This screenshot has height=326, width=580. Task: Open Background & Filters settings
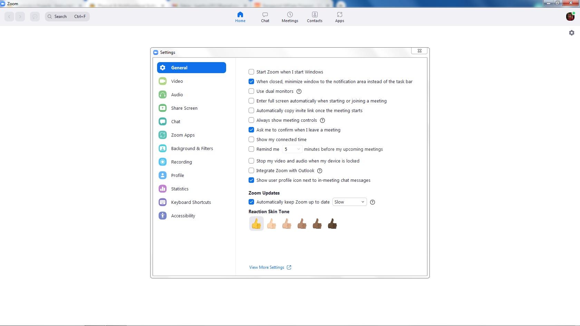[x=192, y=148]
